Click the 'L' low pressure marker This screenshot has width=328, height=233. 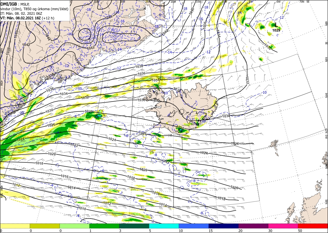[x=276, y=25]
